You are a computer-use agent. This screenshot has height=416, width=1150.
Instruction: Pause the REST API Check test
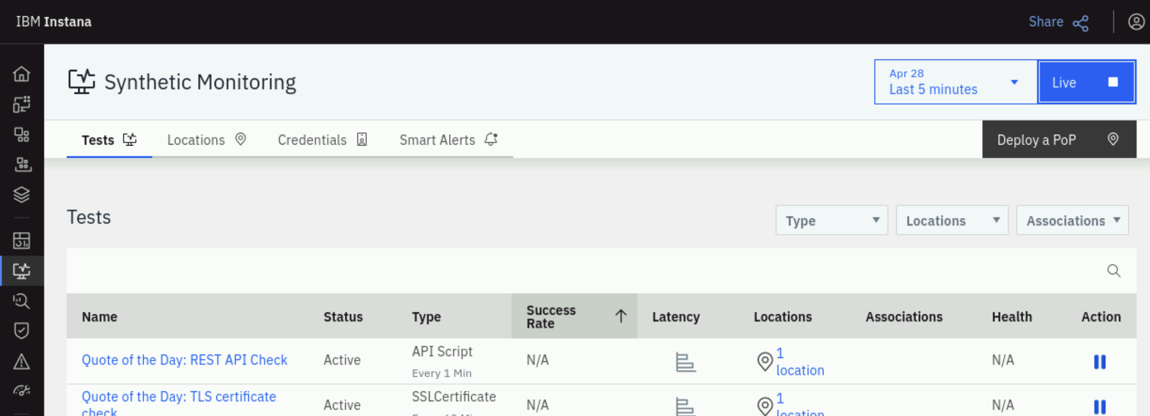pyautogui.click(x=1100, y=362)
